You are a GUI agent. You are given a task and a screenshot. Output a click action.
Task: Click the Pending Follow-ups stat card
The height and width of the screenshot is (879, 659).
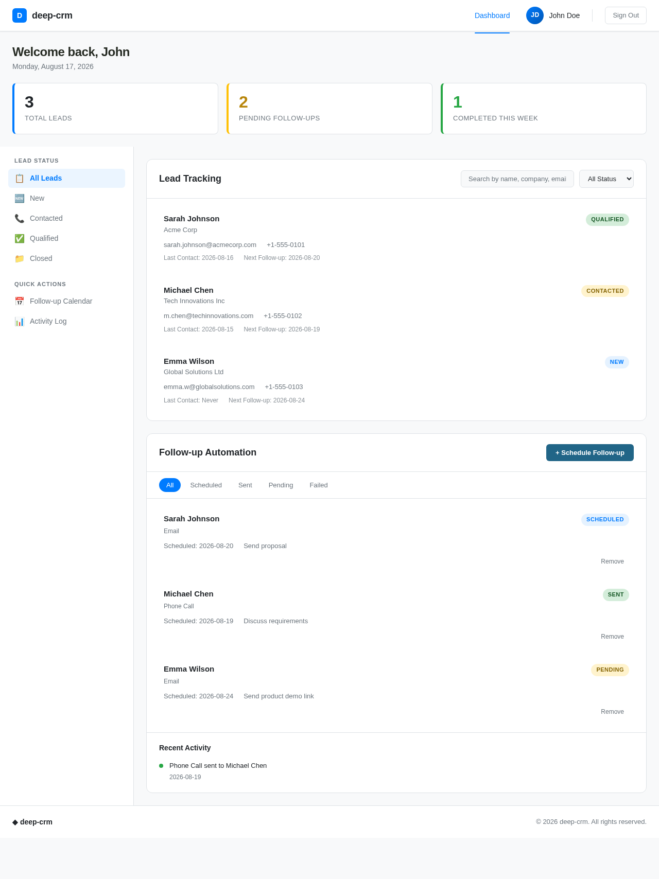point(329,109)
